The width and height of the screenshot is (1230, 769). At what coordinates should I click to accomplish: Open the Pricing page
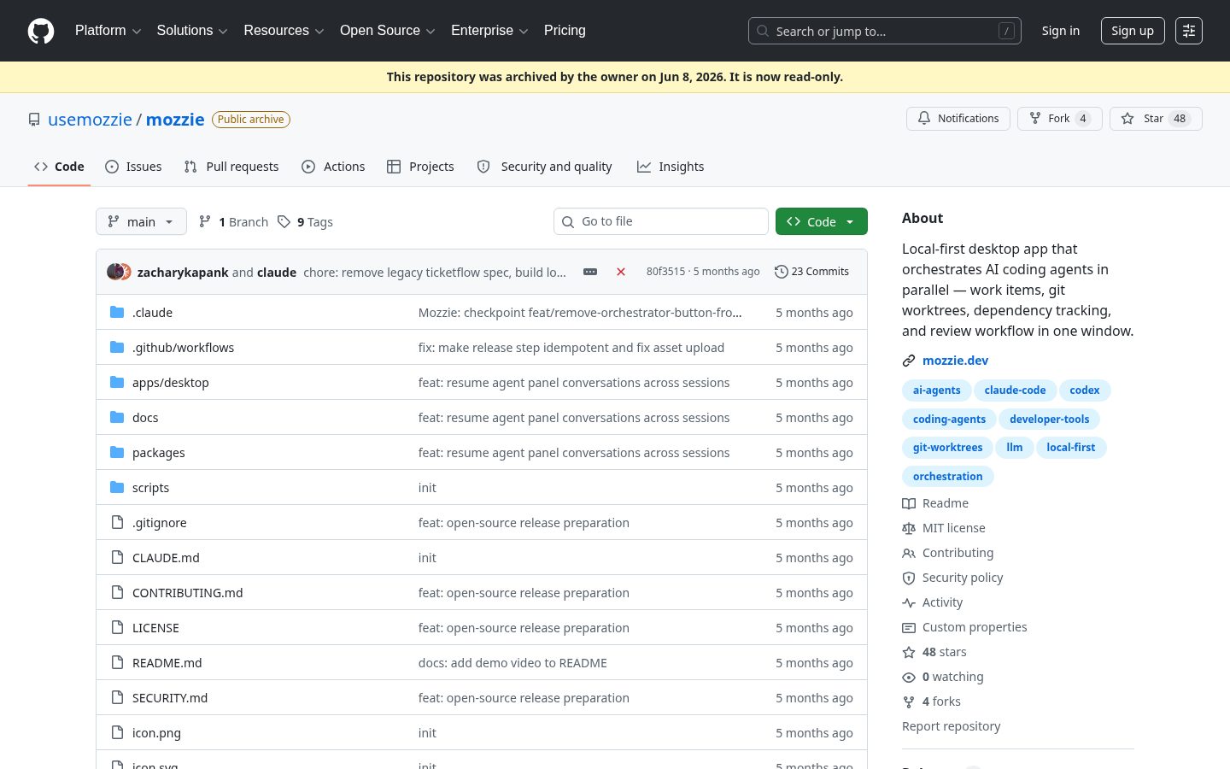pyautogui.click(x=565, y=31)
